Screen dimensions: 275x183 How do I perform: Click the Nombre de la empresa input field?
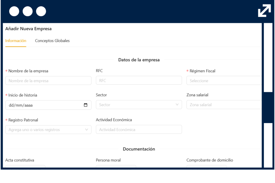coord(48,80)
